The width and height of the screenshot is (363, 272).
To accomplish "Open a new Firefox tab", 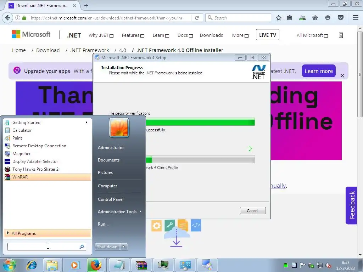I will (86, 6).
